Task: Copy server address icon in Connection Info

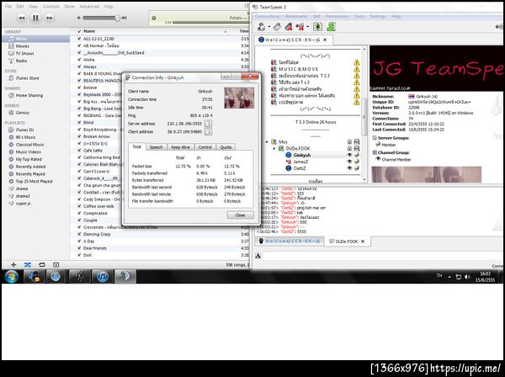Action: pyautogui.click(x=208, y=124)
